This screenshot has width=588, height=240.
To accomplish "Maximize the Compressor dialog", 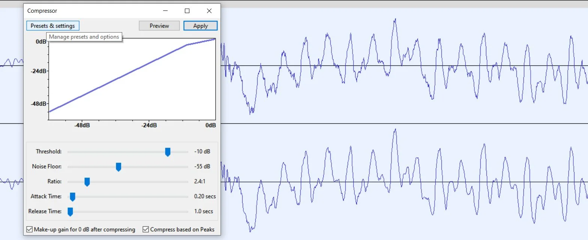I will point(187,11).
